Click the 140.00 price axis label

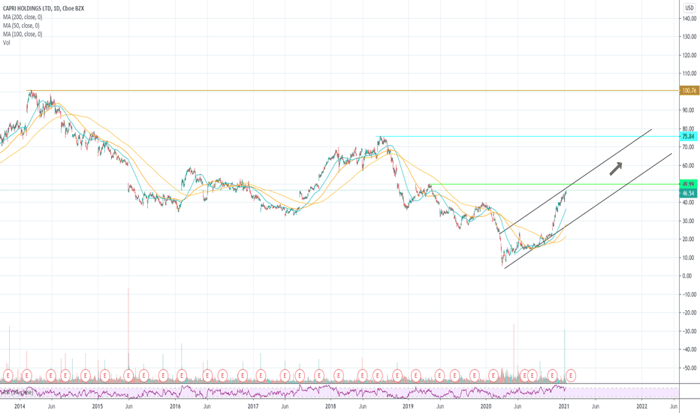(x=689, y=19)
